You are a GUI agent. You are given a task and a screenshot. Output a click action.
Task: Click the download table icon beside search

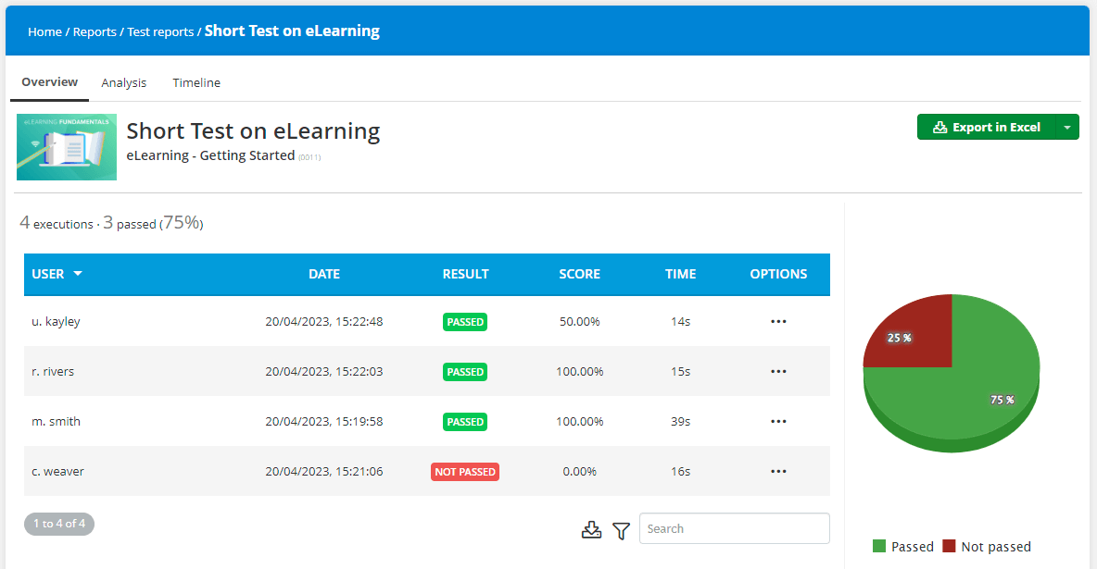point(591,530)
